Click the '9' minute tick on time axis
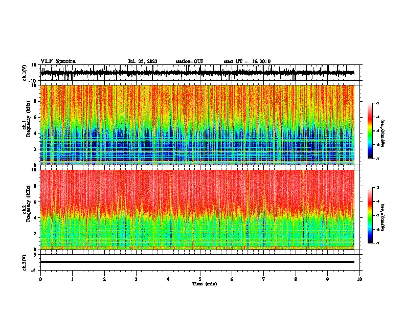 tap(327, 279)
